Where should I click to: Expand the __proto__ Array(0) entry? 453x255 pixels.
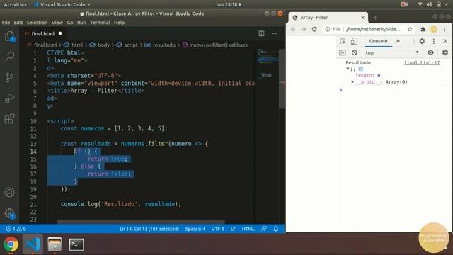(x=352, y=82)
